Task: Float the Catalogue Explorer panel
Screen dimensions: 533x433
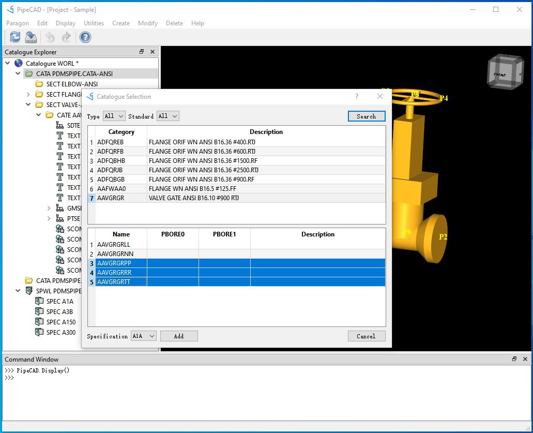Action: tap(142, 52)
